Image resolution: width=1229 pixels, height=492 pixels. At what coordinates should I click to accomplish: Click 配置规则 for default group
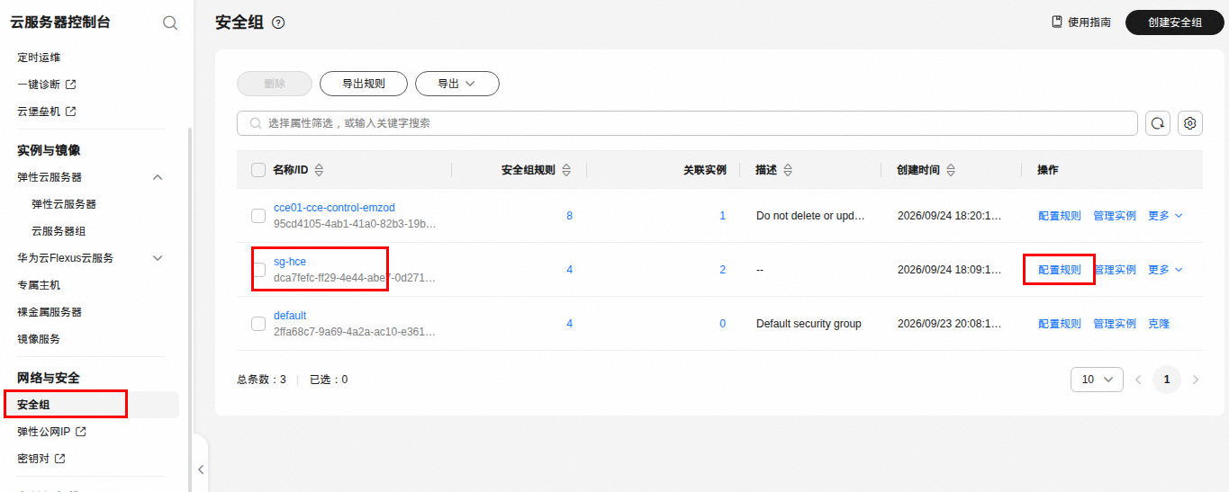[1060, 324]
